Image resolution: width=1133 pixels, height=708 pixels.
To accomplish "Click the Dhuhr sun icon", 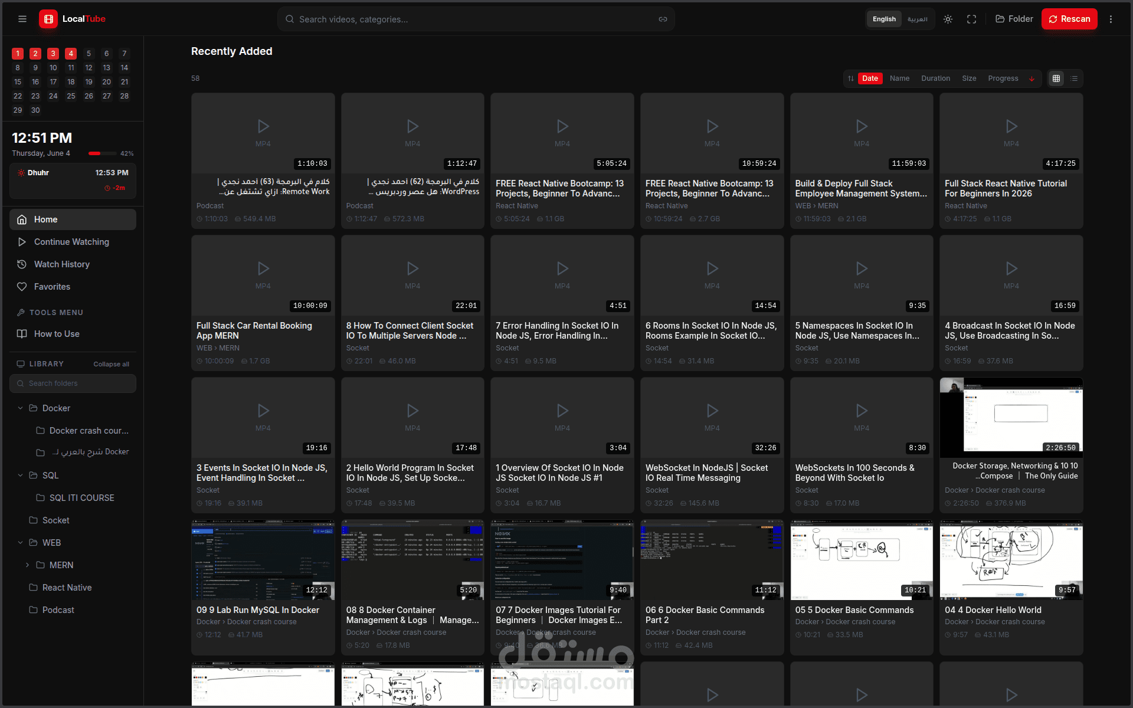I will 21,173.
